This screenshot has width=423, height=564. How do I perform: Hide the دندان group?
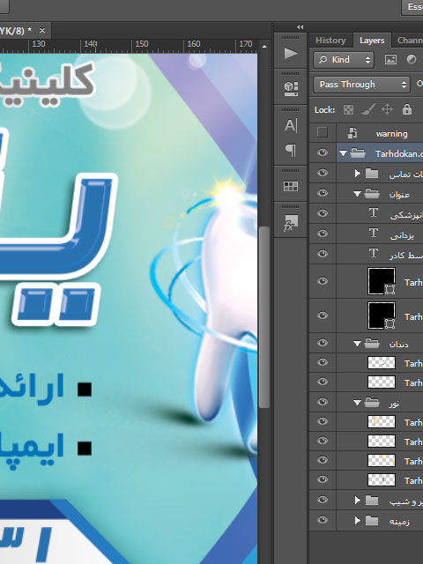323,343
